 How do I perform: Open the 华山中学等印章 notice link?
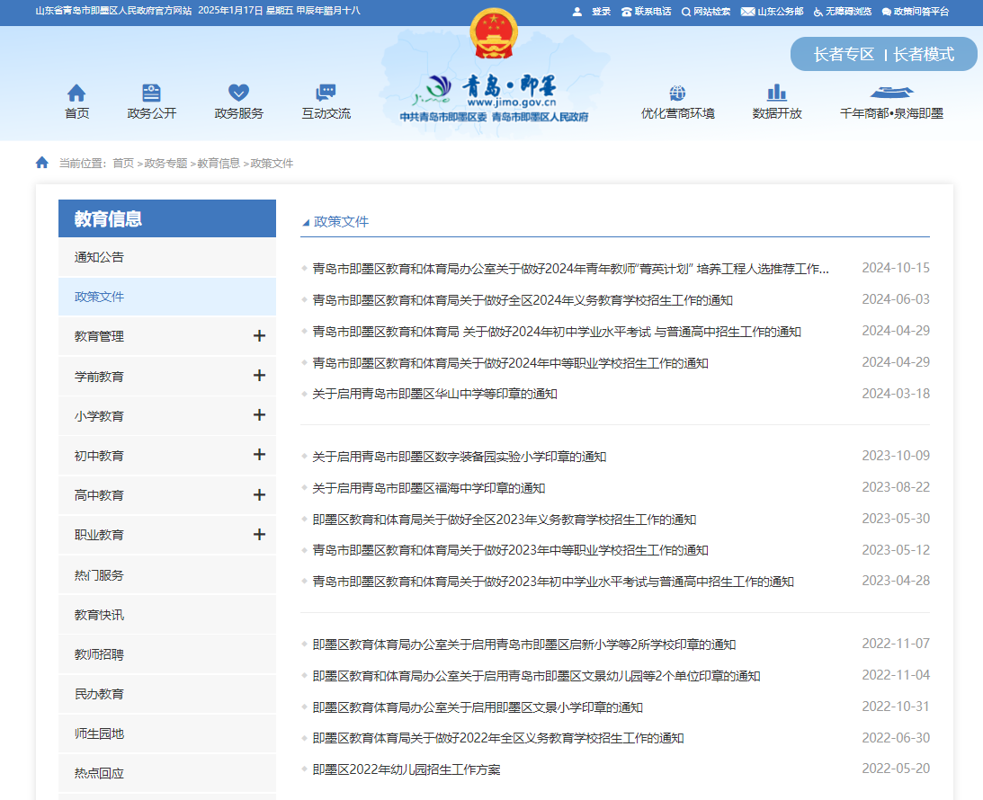click(434, 394)
